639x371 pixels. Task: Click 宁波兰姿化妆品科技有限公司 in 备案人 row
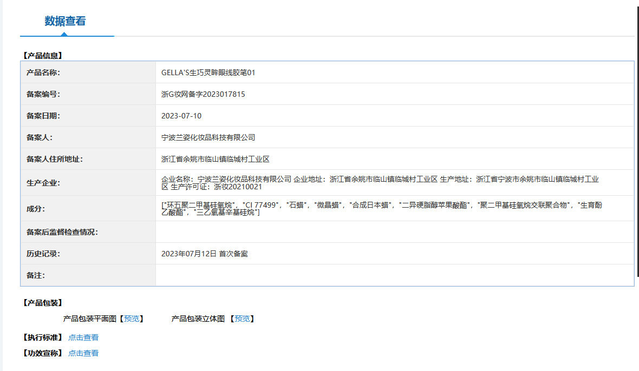click(x=208, y=137)
